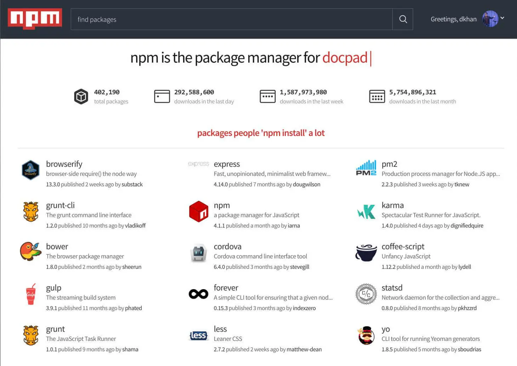Image resolution: width=517 pixels, height=366 pixels.
Task: Expand the user account dropdown arrow
Action: (x=502, y=18)
